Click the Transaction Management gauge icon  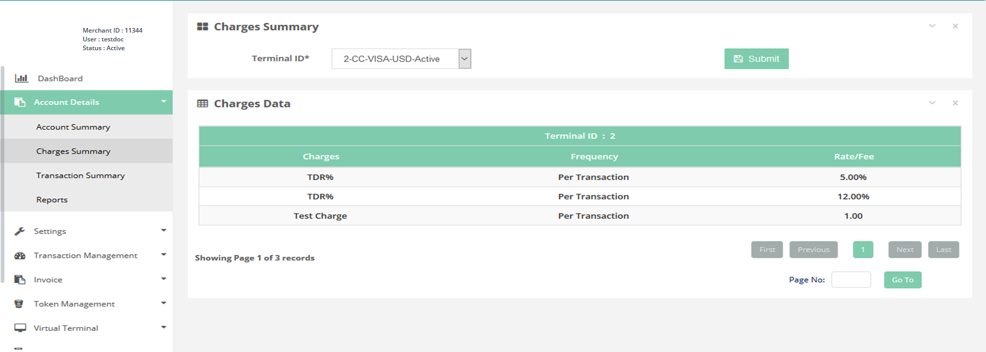pyautogui.click(x=20, y=255)
